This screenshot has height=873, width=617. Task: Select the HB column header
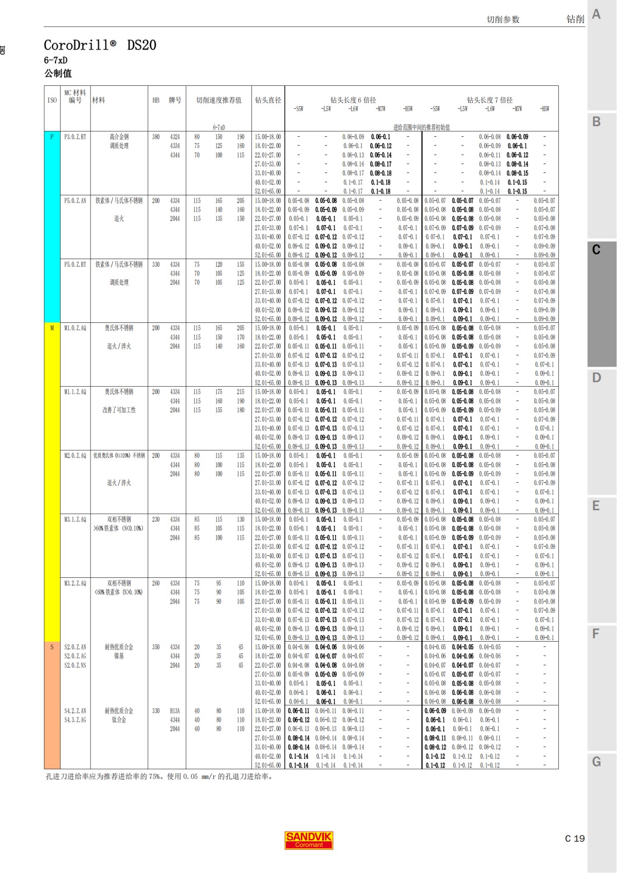(x=156, y=100)
